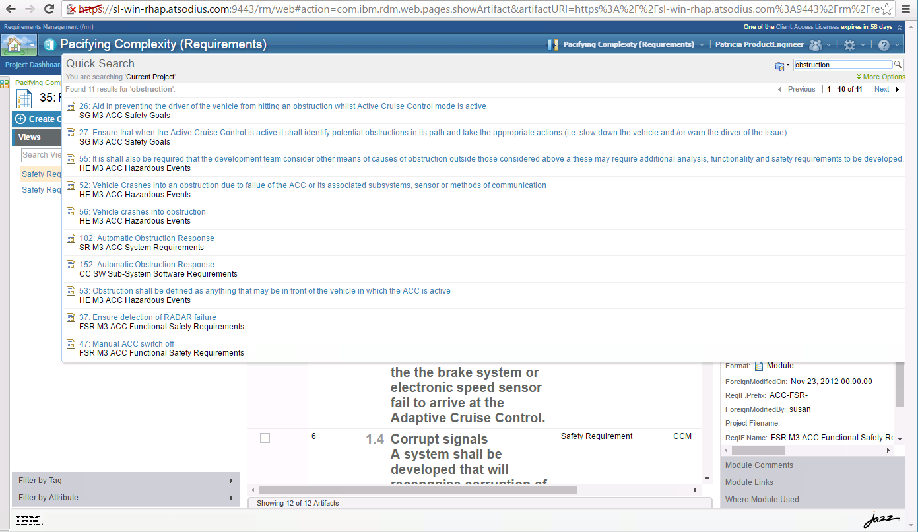
Task: Click the Create button in sidebar
Action: [x=38, y=119]
